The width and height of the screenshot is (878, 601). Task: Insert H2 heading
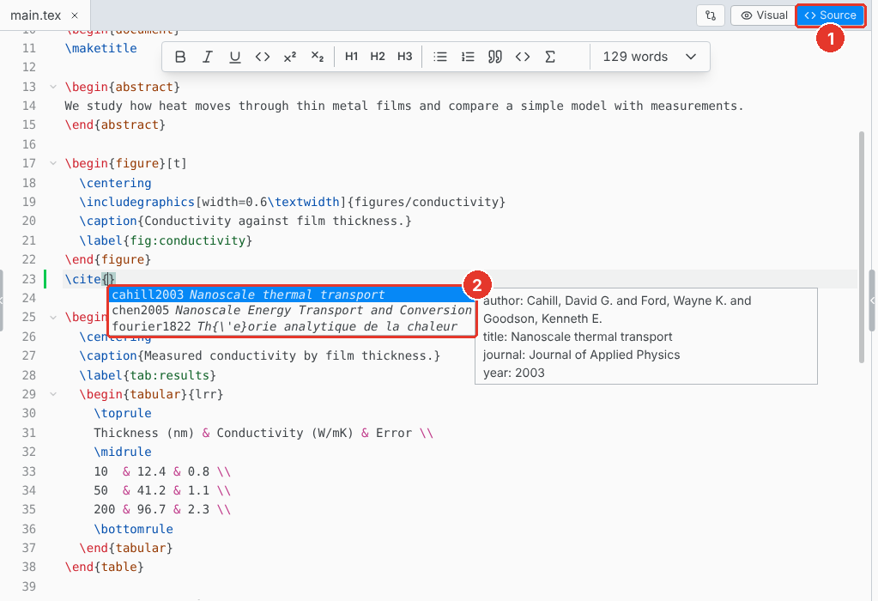pyautogui.click(x=378, y=57)
